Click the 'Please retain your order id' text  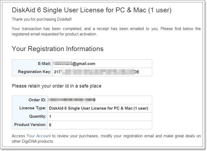tap(56, 86)
